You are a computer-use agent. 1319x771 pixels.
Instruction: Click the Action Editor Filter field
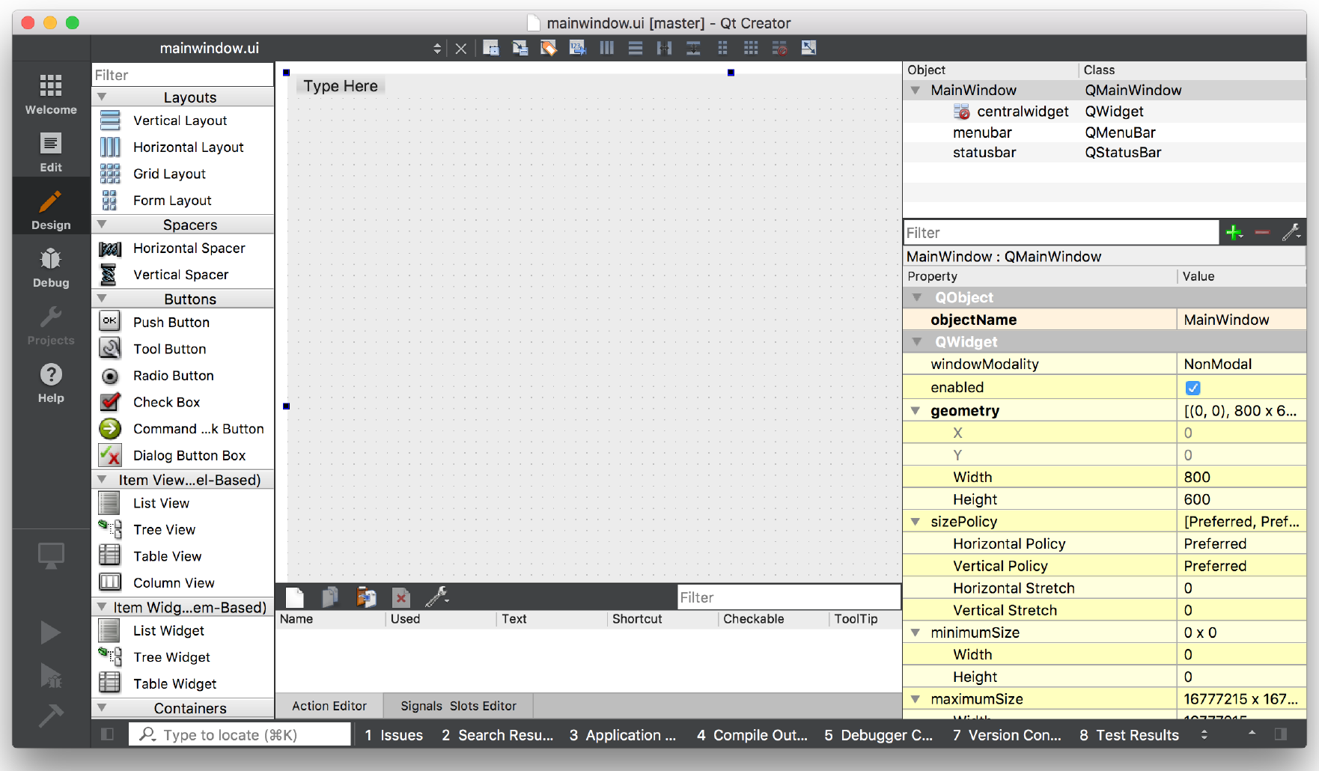point(788,597)
